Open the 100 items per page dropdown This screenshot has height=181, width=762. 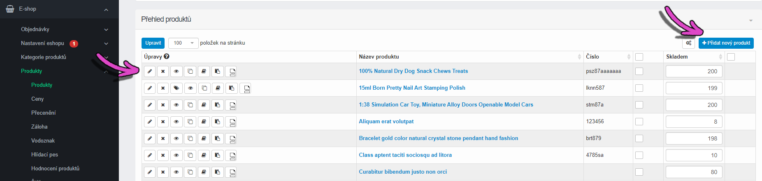tap(184, 43)
